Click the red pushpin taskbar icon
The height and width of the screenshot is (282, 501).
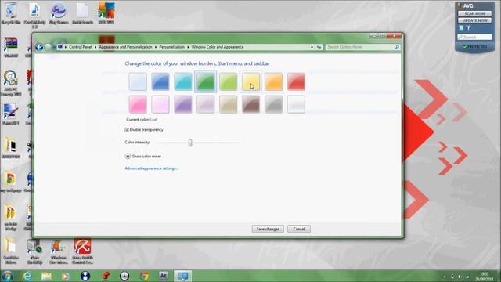(106, 276)
